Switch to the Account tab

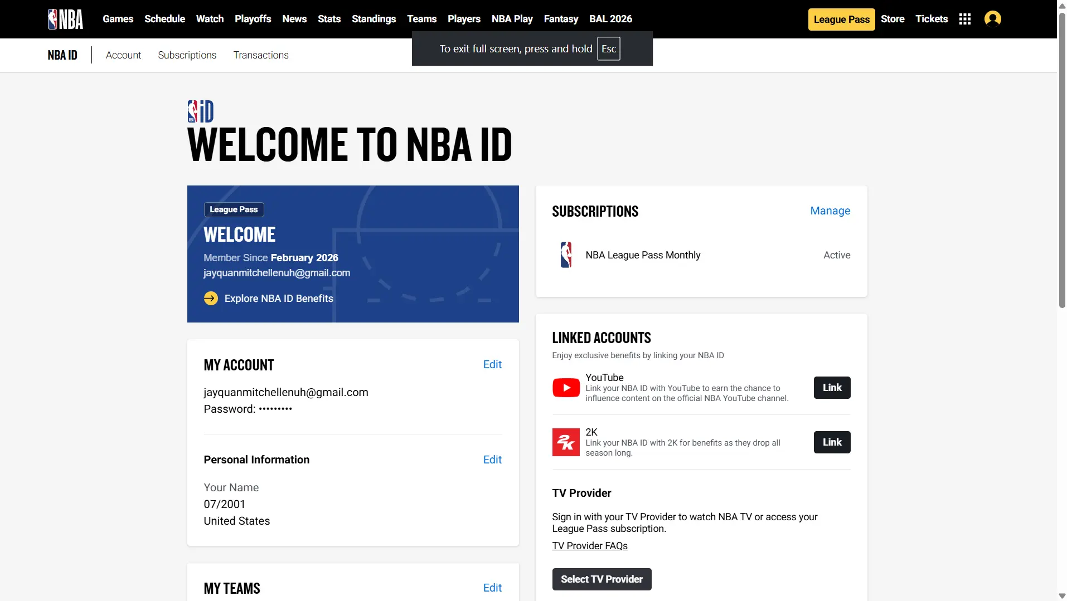click(124, 55)
